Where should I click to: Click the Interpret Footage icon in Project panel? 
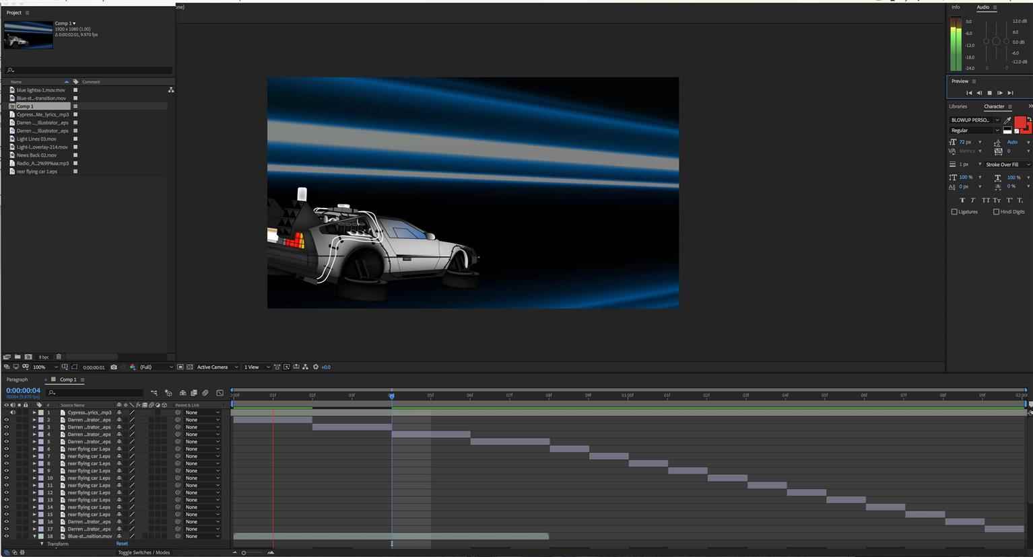7,357
